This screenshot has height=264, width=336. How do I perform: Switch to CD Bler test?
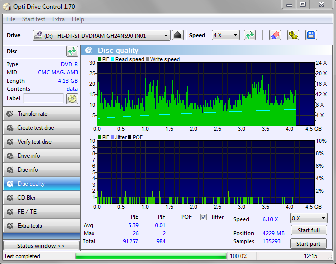point(42,198)
